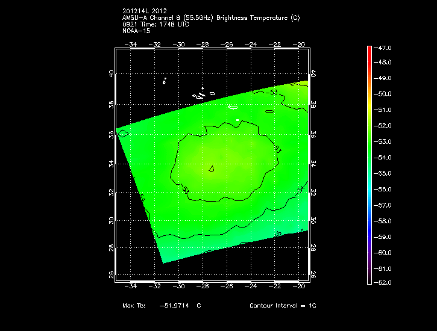Click the small diamond contour at left swath edge
437x331 pixels.
click(123, 134)
